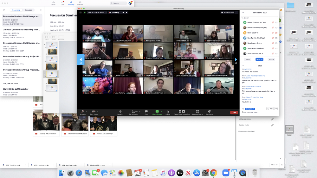This screenshot has width=317, height=178.
Task: Toggle mute for Sara Bryant, 2nd yr
Action: (273, 43)
